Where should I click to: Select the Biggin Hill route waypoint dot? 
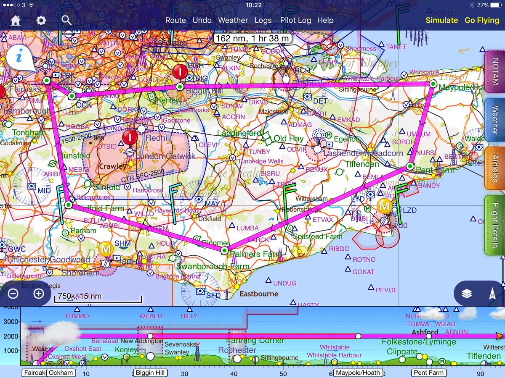(180, 87)
